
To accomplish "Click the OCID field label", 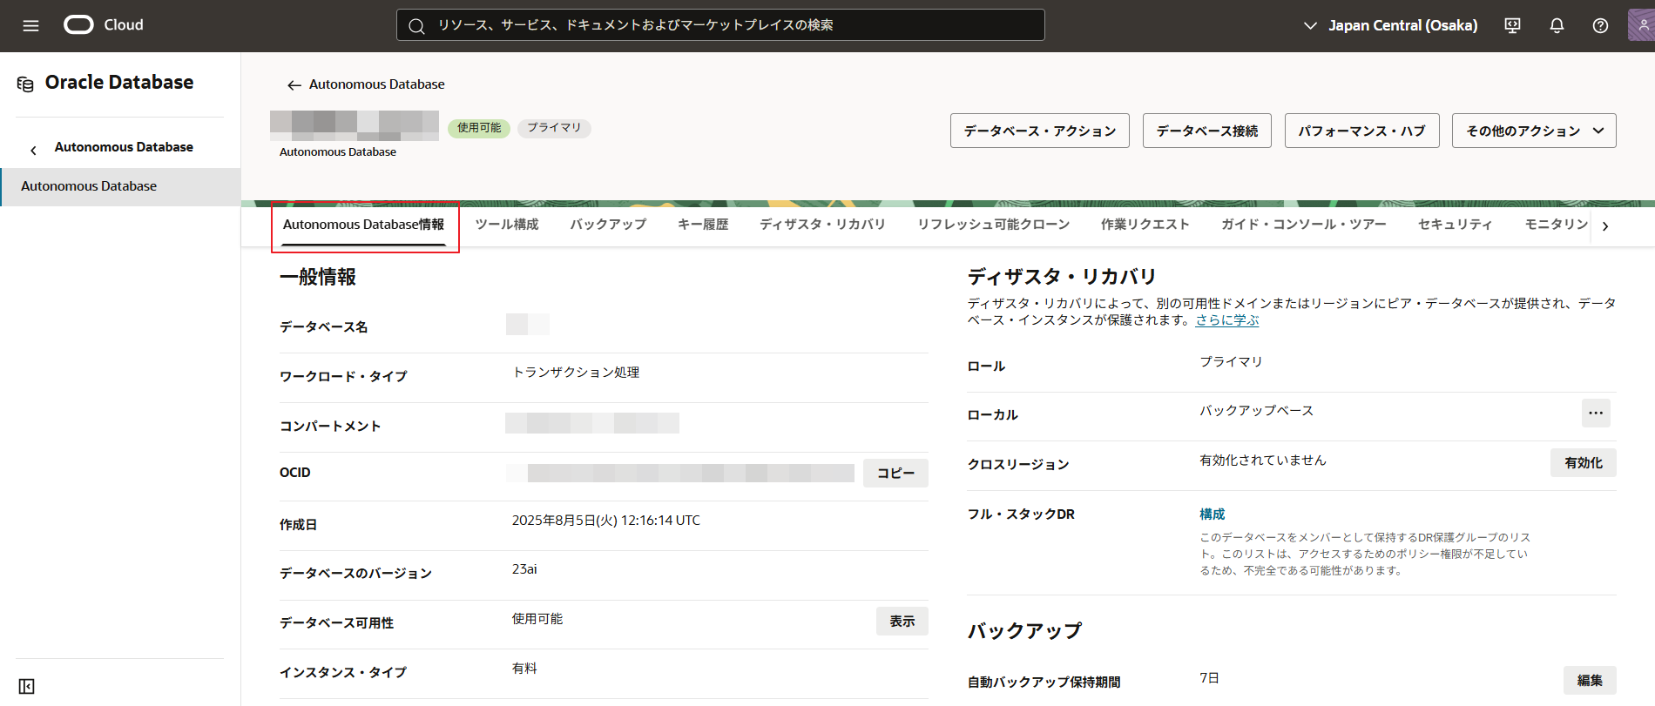I will click(x=295, y=473).
